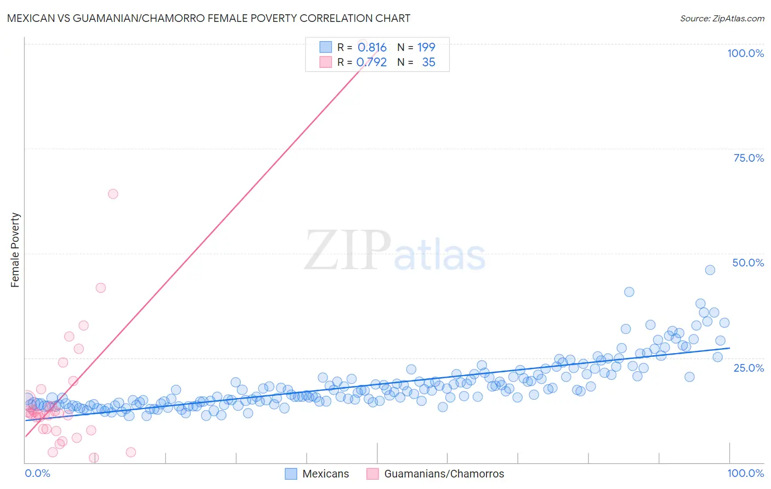The image size is (771, 489).
Task: Click the blue Mexicans legend swatch
Action: 291,474
